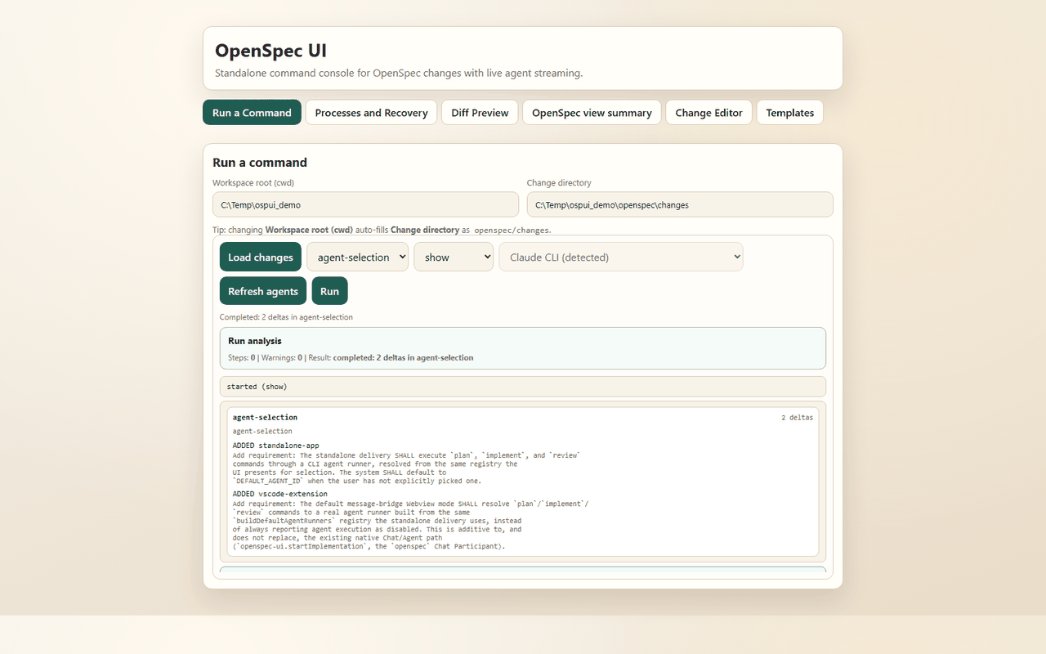Click the 'ADDED vscode-extension' heading

[x=279, y=494]
